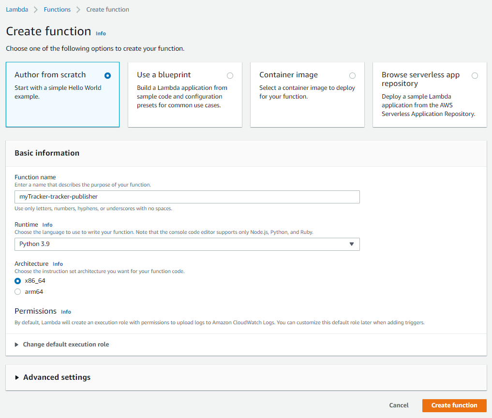Switch architecture to arm64
This screenshot has width=492, height=418.
tap(17, 291)
